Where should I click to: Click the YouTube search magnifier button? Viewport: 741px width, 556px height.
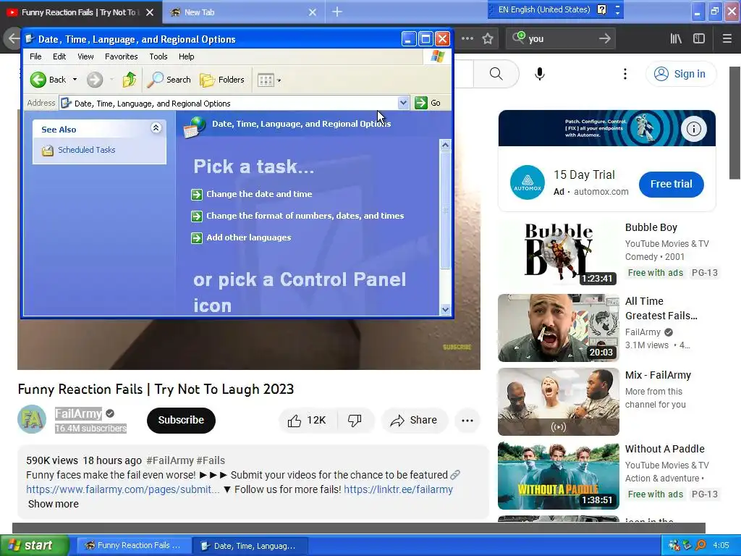[x=496, y=74]
